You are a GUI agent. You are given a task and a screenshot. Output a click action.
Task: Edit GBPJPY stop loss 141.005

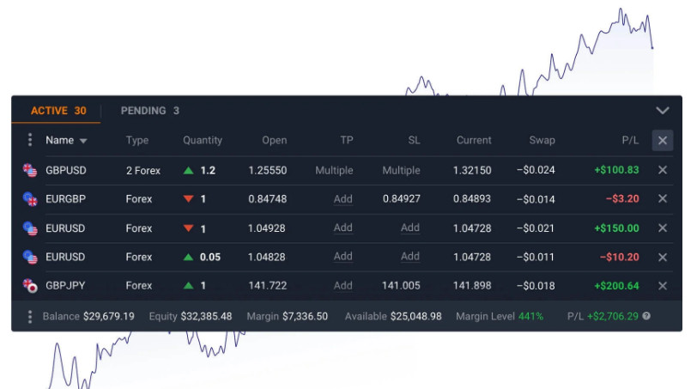tap(401, 285)
